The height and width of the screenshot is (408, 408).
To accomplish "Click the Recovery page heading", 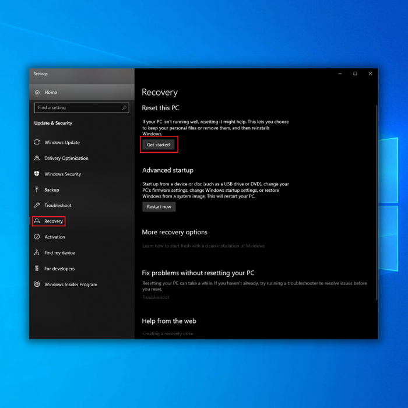I will click(160, 92).
